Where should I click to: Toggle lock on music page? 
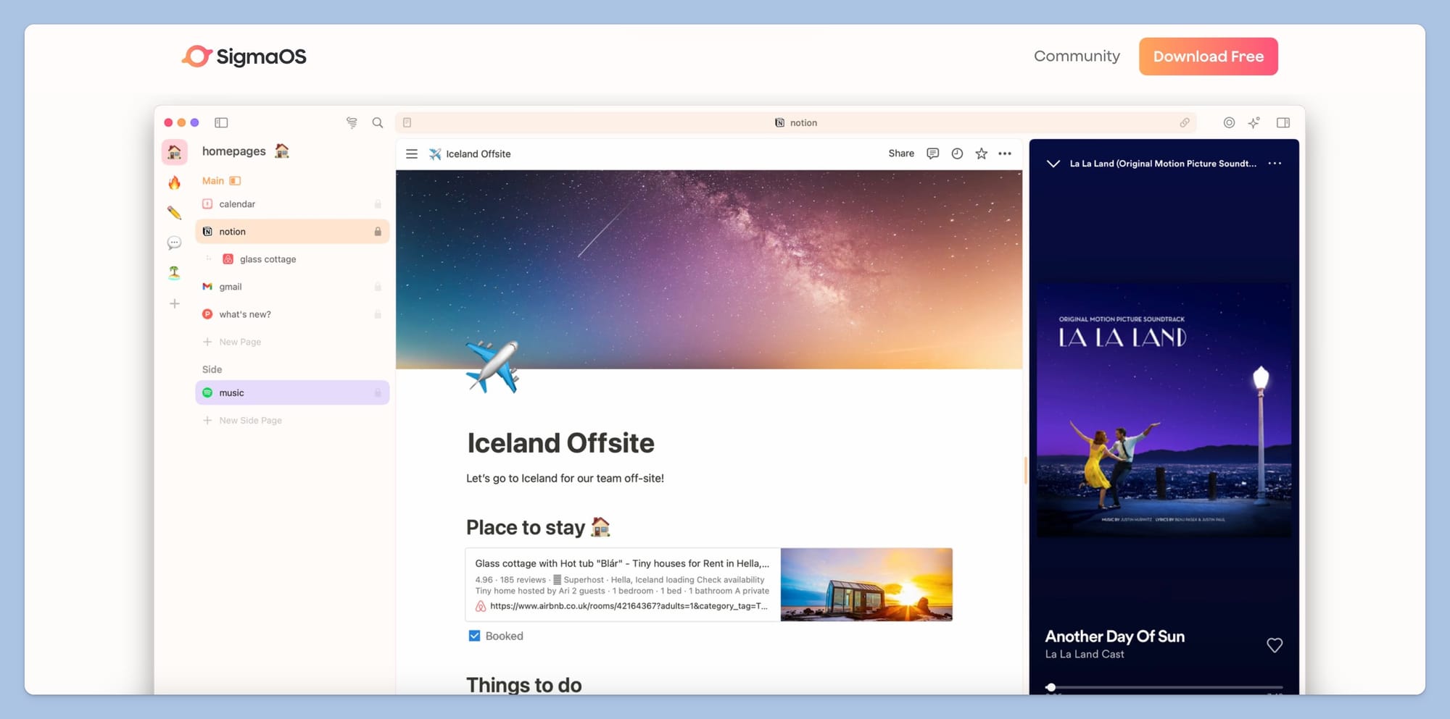[378, 392]
